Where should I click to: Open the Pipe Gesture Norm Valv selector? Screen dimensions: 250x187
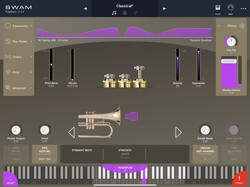(45, 154)
